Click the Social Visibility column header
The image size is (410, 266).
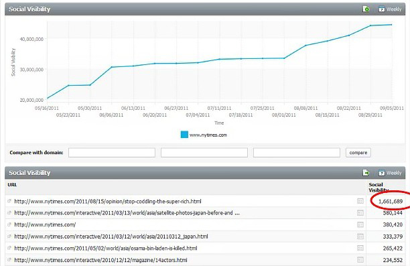(379, 188)
